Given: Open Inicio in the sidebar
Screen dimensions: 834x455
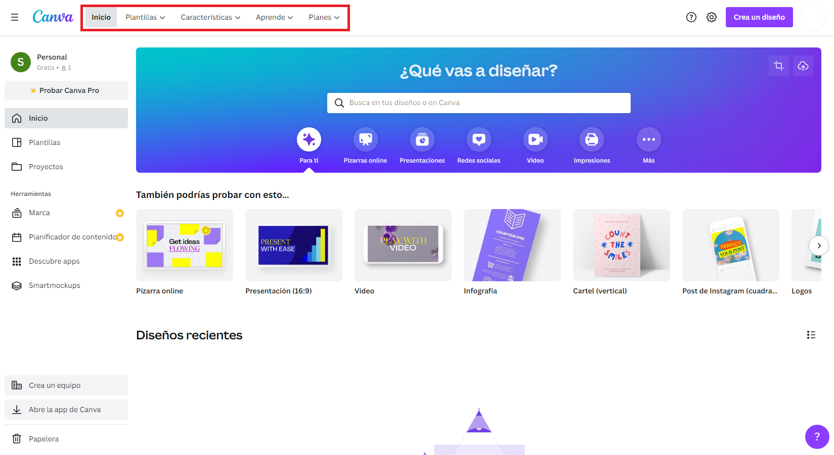Looking at the screenshot, I should [66, 118].
